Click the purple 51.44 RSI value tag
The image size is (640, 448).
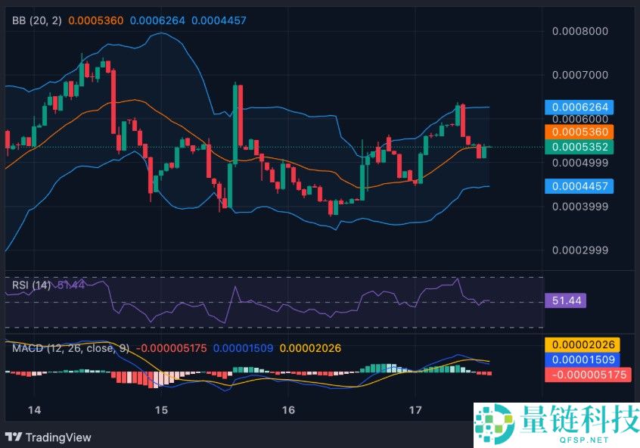click(x=565, y=300)
